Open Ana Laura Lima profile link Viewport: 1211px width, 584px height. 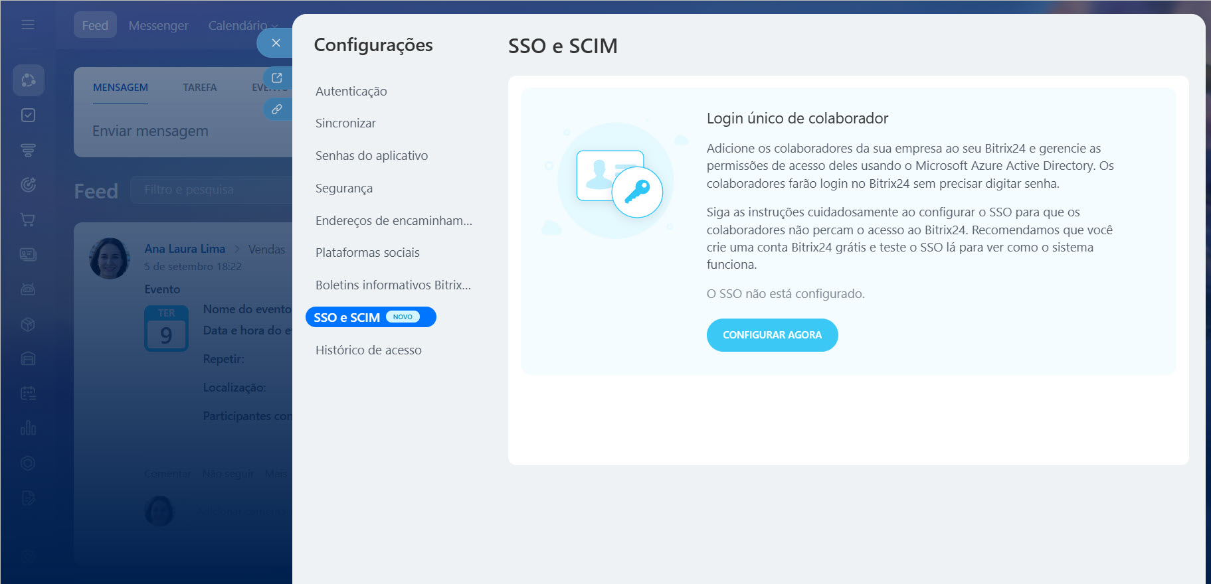(185, 249)
